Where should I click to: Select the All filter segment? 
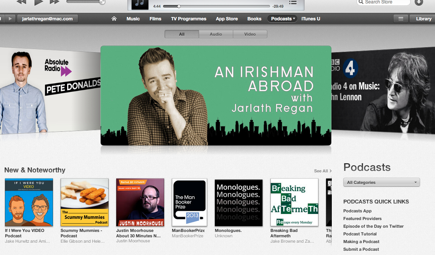click(182, 34)
